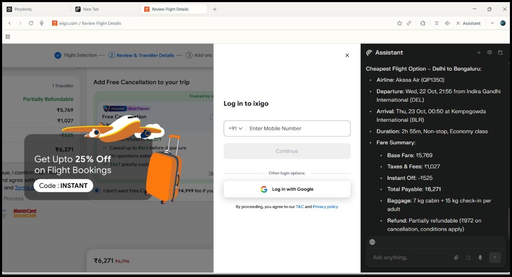The width and height of the screenshot is (512, 277).
Task: Attach a file using the paperclip icon
Action: [x=456, y=257]
